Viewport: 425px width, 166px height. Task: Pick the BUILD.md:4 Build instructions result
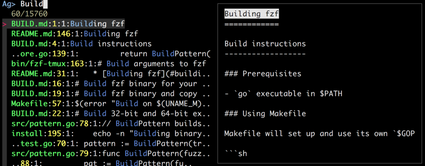point(81,44)
